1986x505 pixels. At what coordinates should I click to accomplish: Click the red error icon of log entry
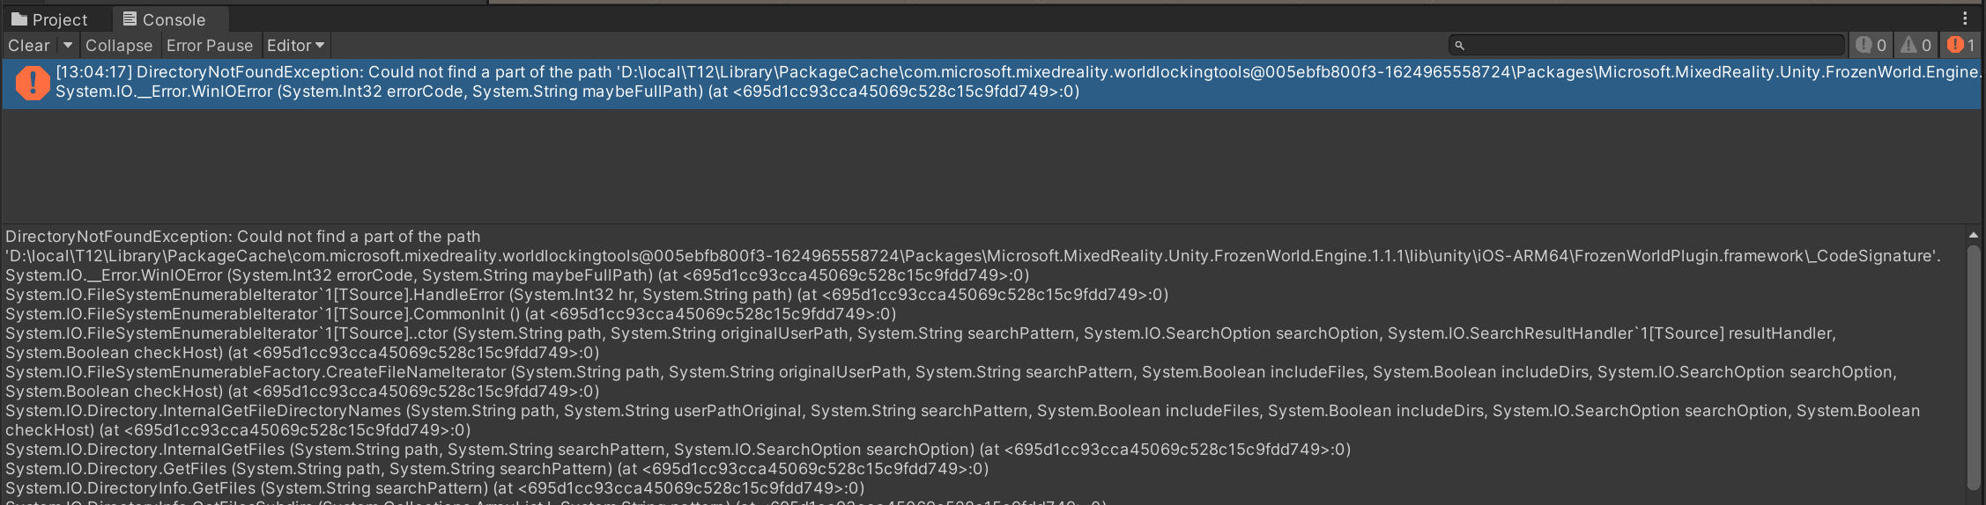[33, 84]
